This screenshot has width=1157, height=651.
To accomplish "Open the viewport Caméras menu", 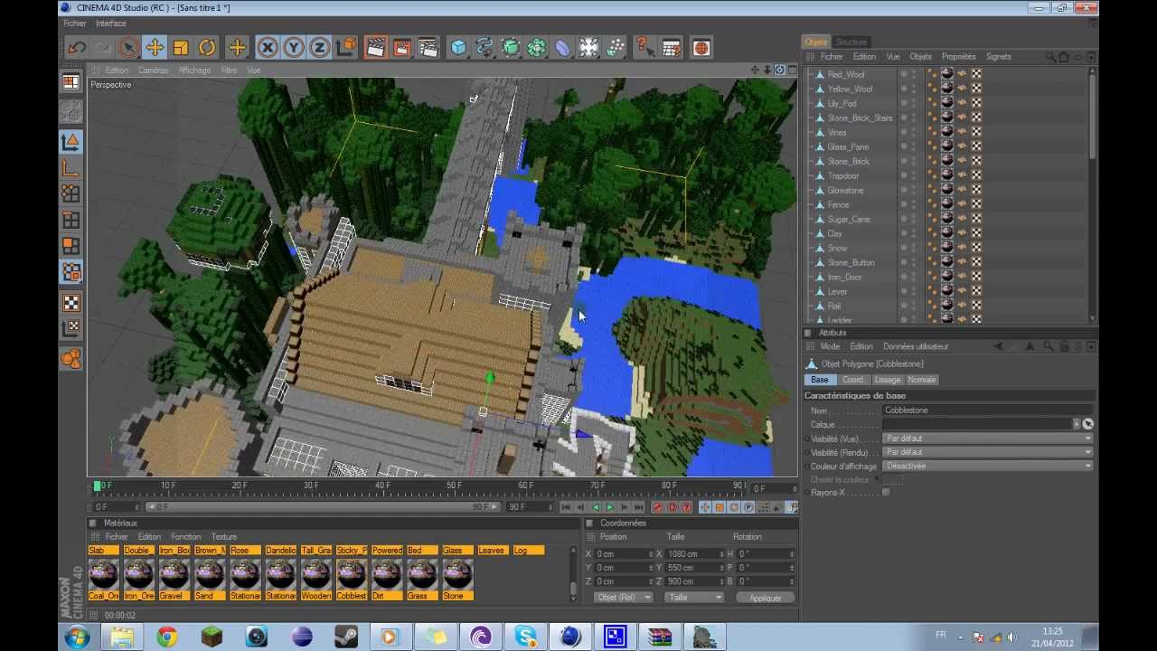I will coord(153,71).
